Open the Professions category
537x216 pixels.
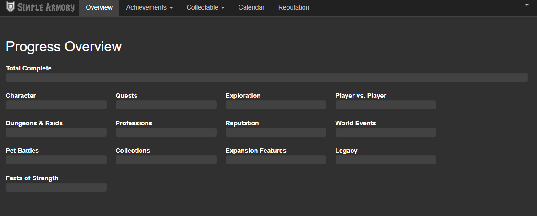pos(134,123)
